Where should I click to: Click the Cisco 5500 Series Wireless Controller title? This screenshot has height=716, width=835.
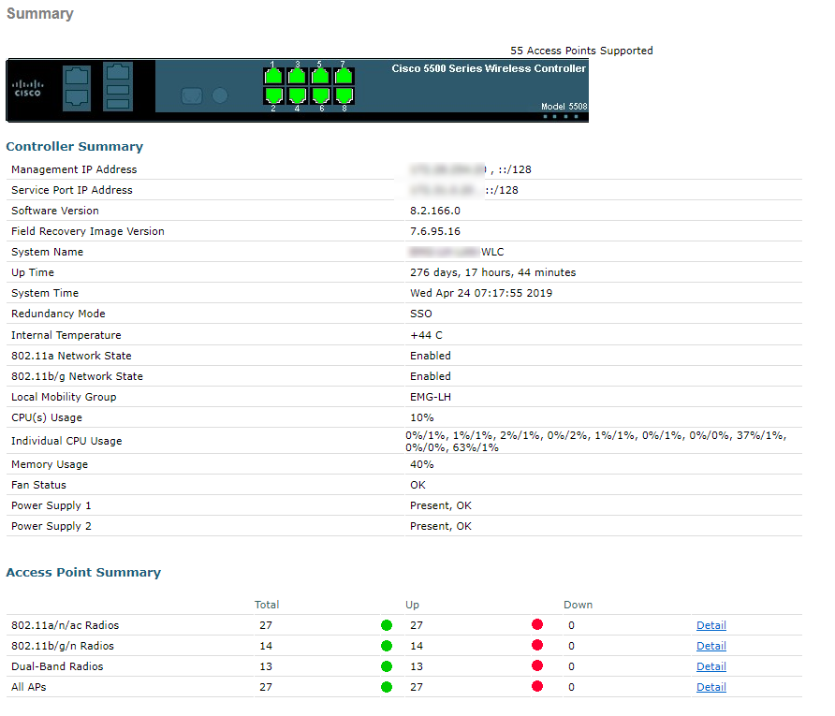489,68
